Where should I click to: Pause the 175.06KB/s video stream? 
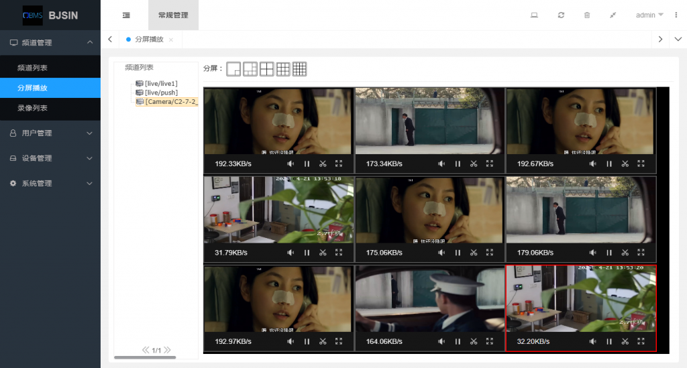click(x=458, y=253)
